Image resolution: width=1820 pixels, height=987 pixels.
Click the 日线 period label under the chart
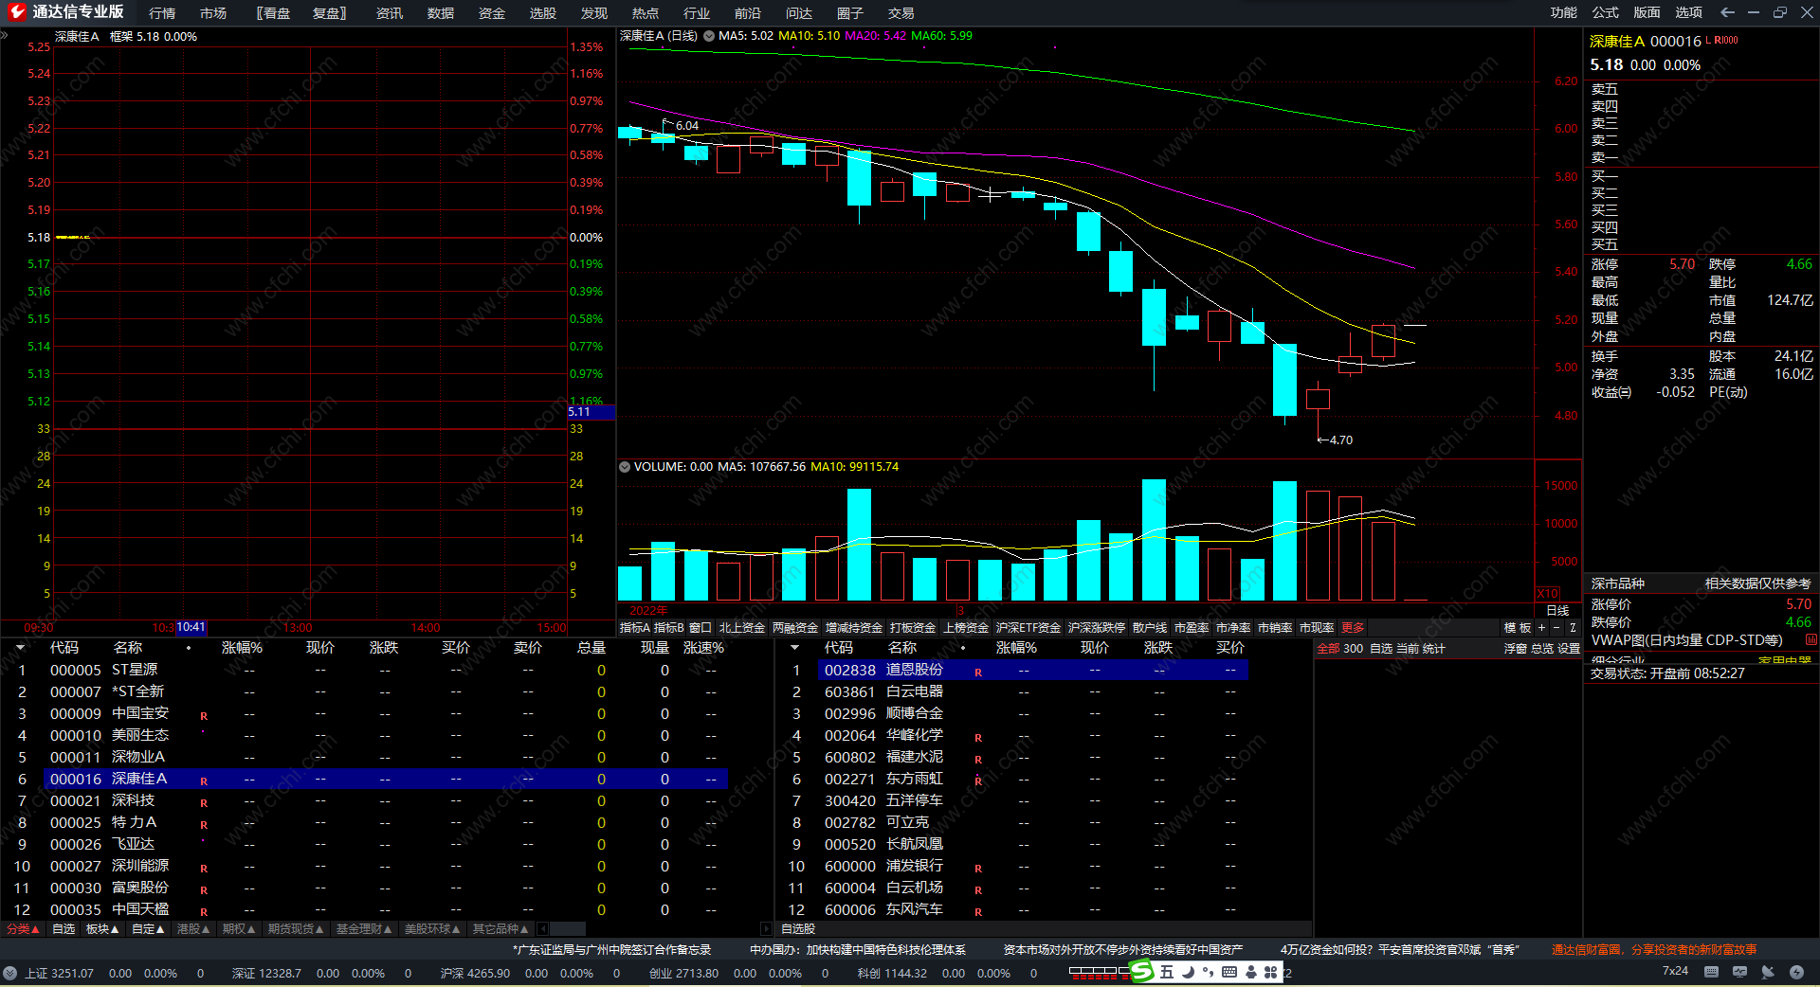click(x=1557, y=611)
